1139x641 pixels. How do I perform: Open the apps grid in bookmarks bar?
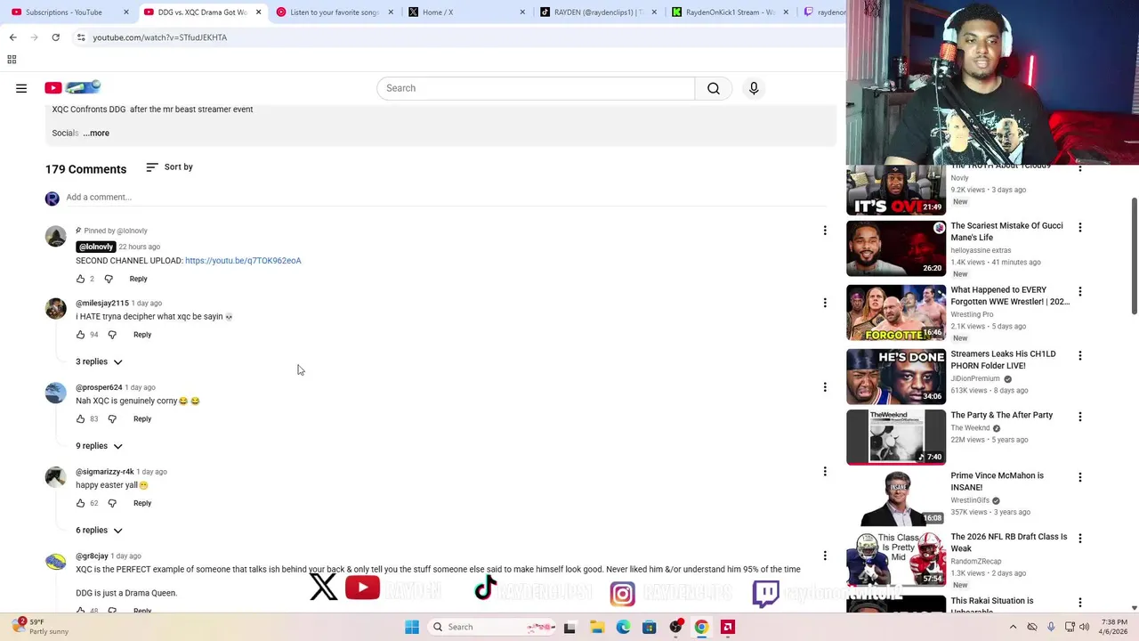pyautogui.click(x=12, y=60)
